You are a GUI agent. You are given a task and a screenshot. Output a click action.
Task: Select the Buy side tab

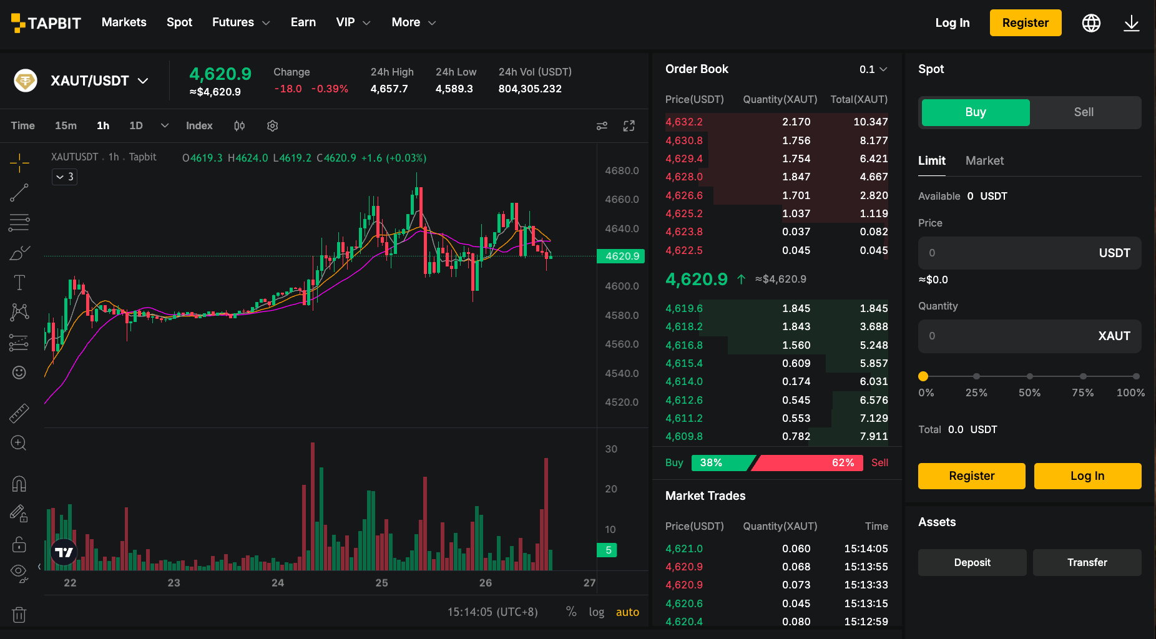[976, 112]
